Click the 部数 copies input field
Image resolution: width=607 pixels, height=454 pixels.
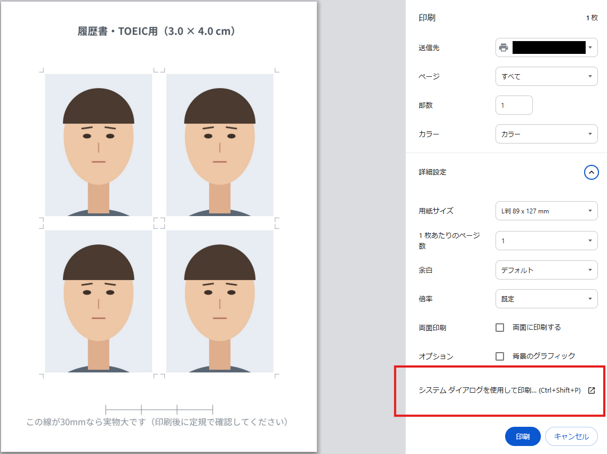point(514,105)
